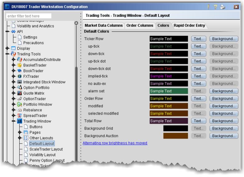Click the BasketTrader icon in tree
Image resolution: width=244 pixels, height=177 pixels.
click(x=20, y=65)
